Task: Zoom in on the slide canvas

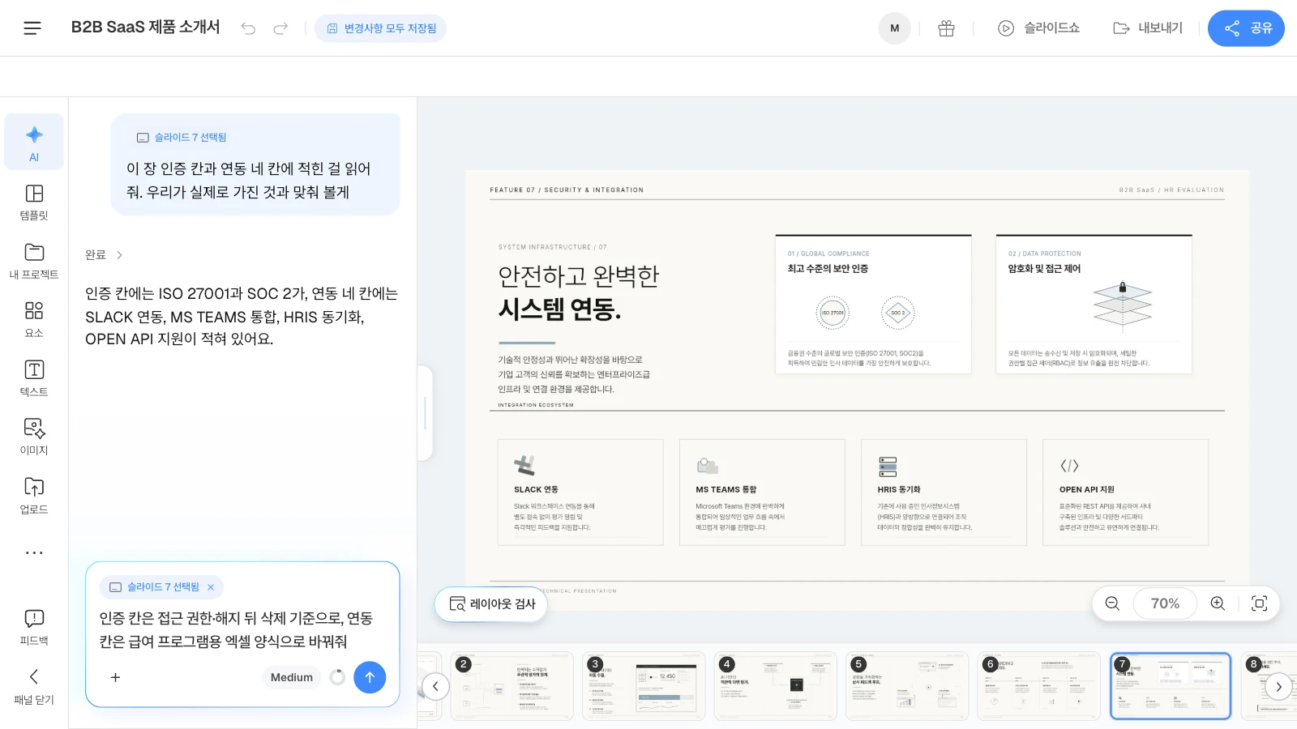Action: (x=1218, y=603)
